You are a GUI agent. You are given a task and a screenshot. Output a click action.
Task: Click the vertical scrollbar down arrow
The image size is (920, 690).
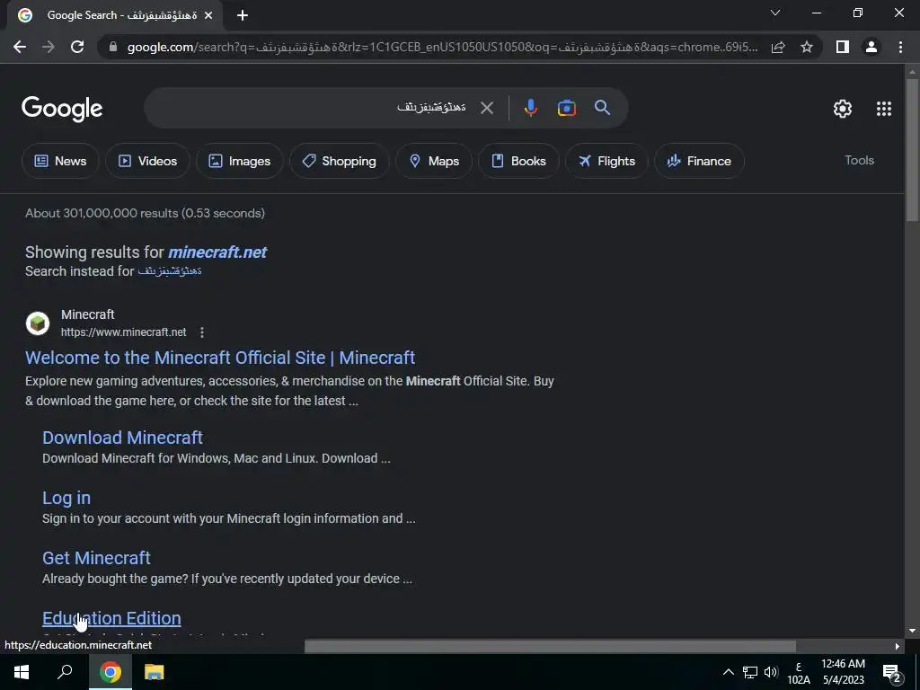911,631
